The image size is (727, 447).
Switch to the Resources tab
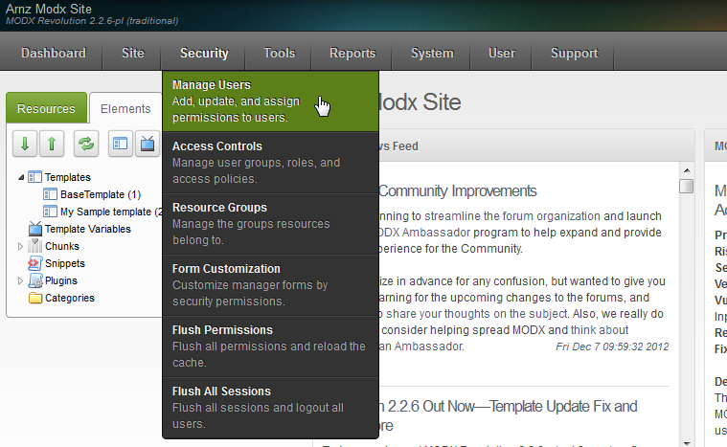click(x=46, y=109)
